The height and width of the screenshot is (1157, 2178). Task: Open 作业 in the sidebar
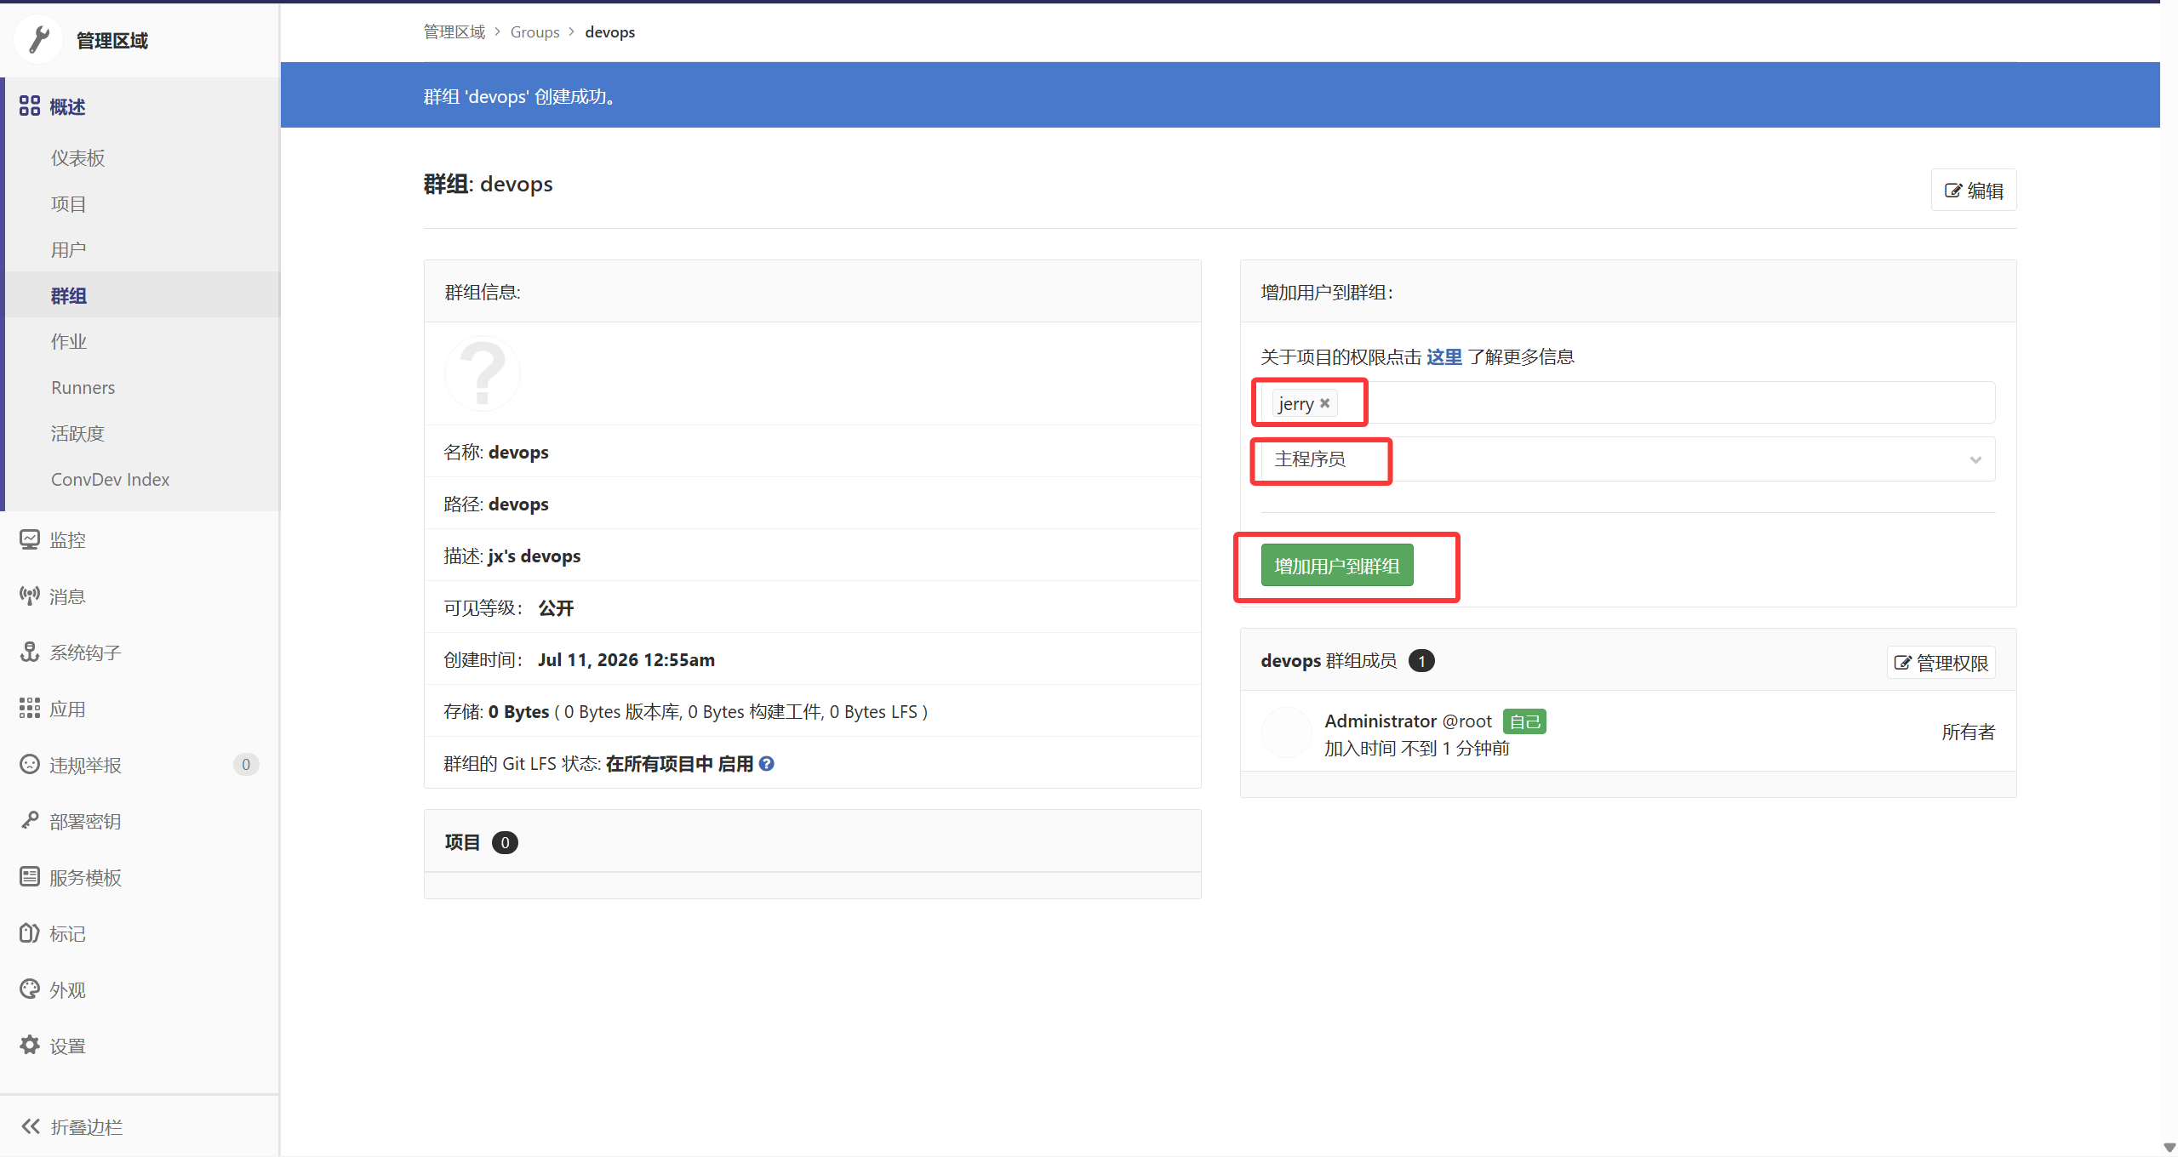point(68,341)
